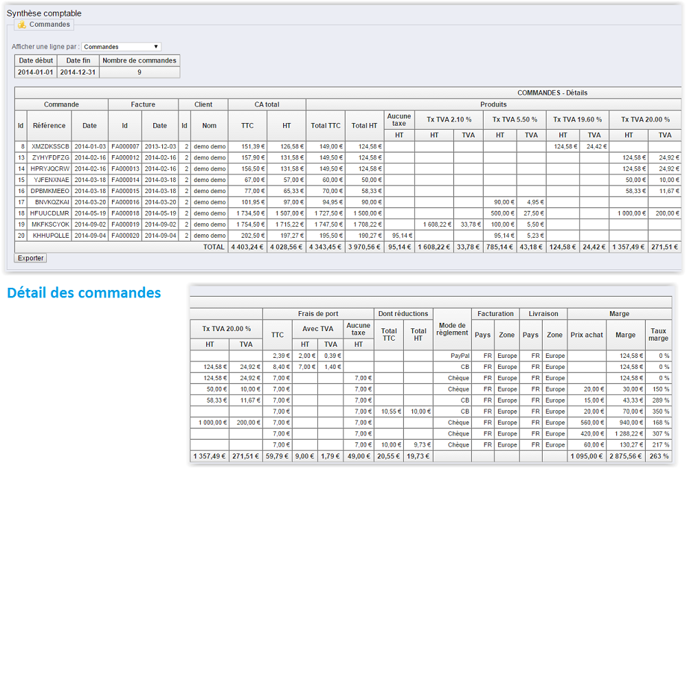Click the 'Détail des commandes' heading
Viewport: 687px width, 687px height.
pyautogui.click(x=84, y=293)
